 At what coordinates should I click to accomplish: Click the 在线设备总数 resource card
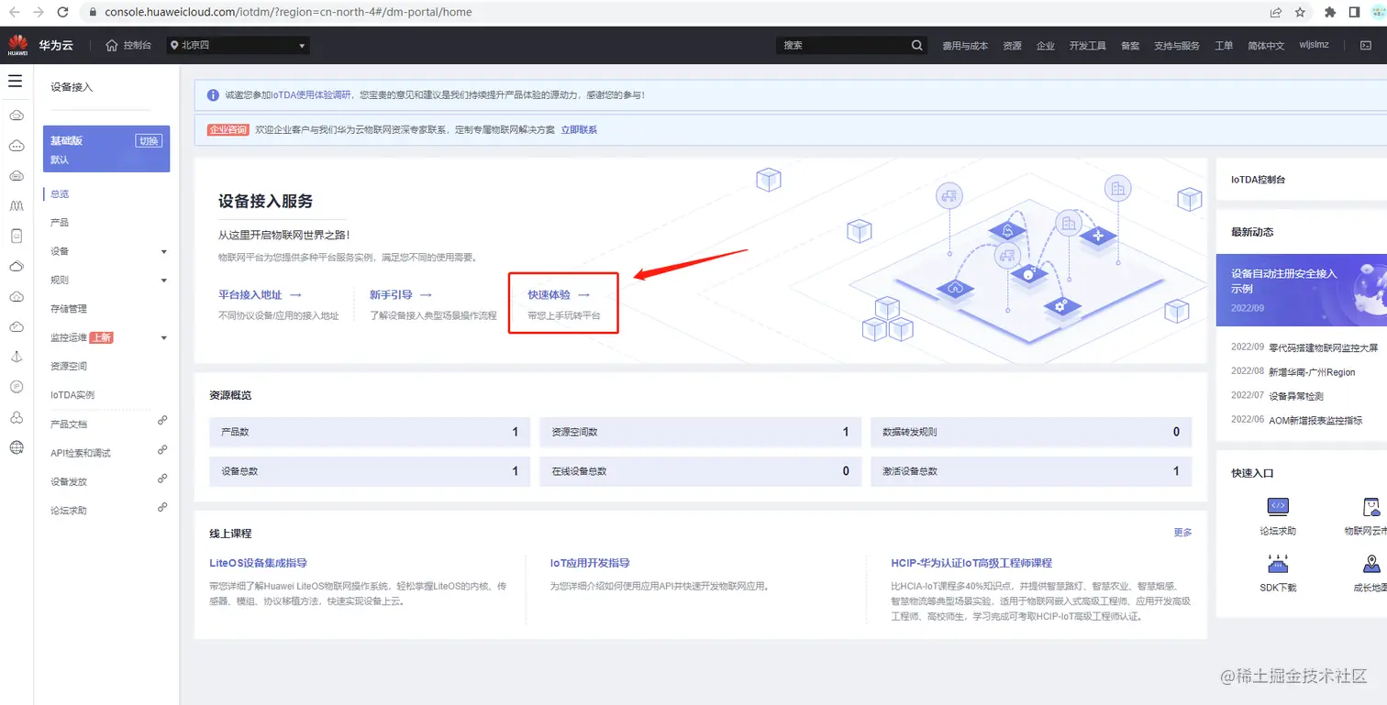pos(700,471)
